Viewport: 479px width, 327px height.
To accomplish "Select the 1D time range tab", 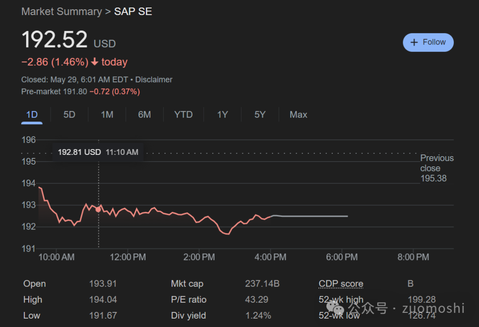I will pyautogui.click(x=32, y=114).
